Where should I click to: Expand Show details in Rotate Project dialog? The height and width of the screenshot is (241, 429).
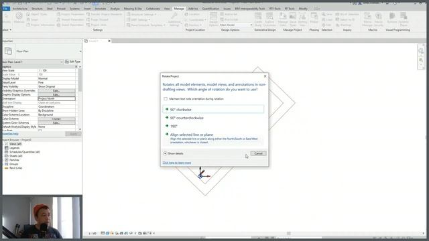coord(173,153)
